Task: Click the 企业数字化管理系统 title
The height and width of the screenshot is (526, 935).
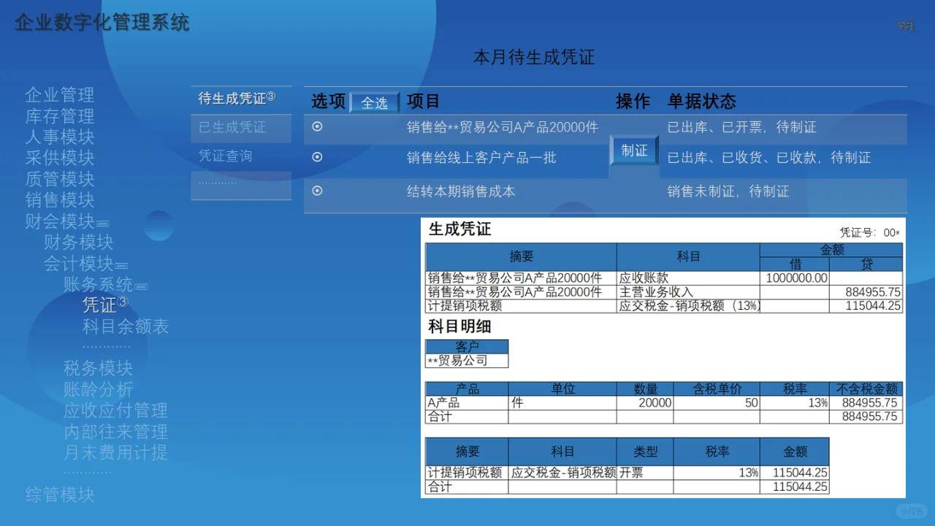Action: (x=102, y=23)
